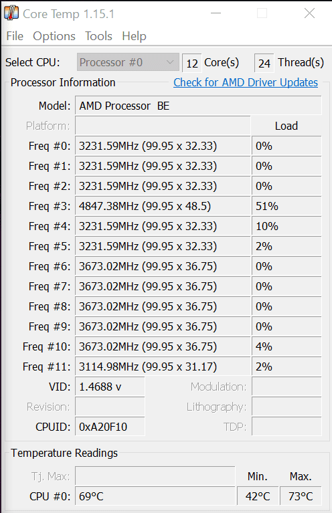This screenshot has height=513, width=332.
Task: Maximize the Core Temp window
Action: [x=262, y=13]
